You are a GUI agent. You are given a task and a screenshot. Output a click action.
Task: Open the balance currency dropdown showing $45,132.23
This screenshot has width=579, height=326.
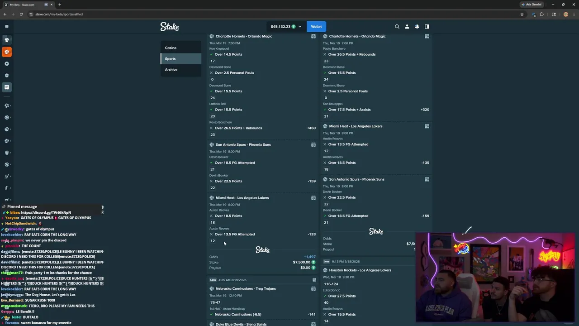click(286, 27)
